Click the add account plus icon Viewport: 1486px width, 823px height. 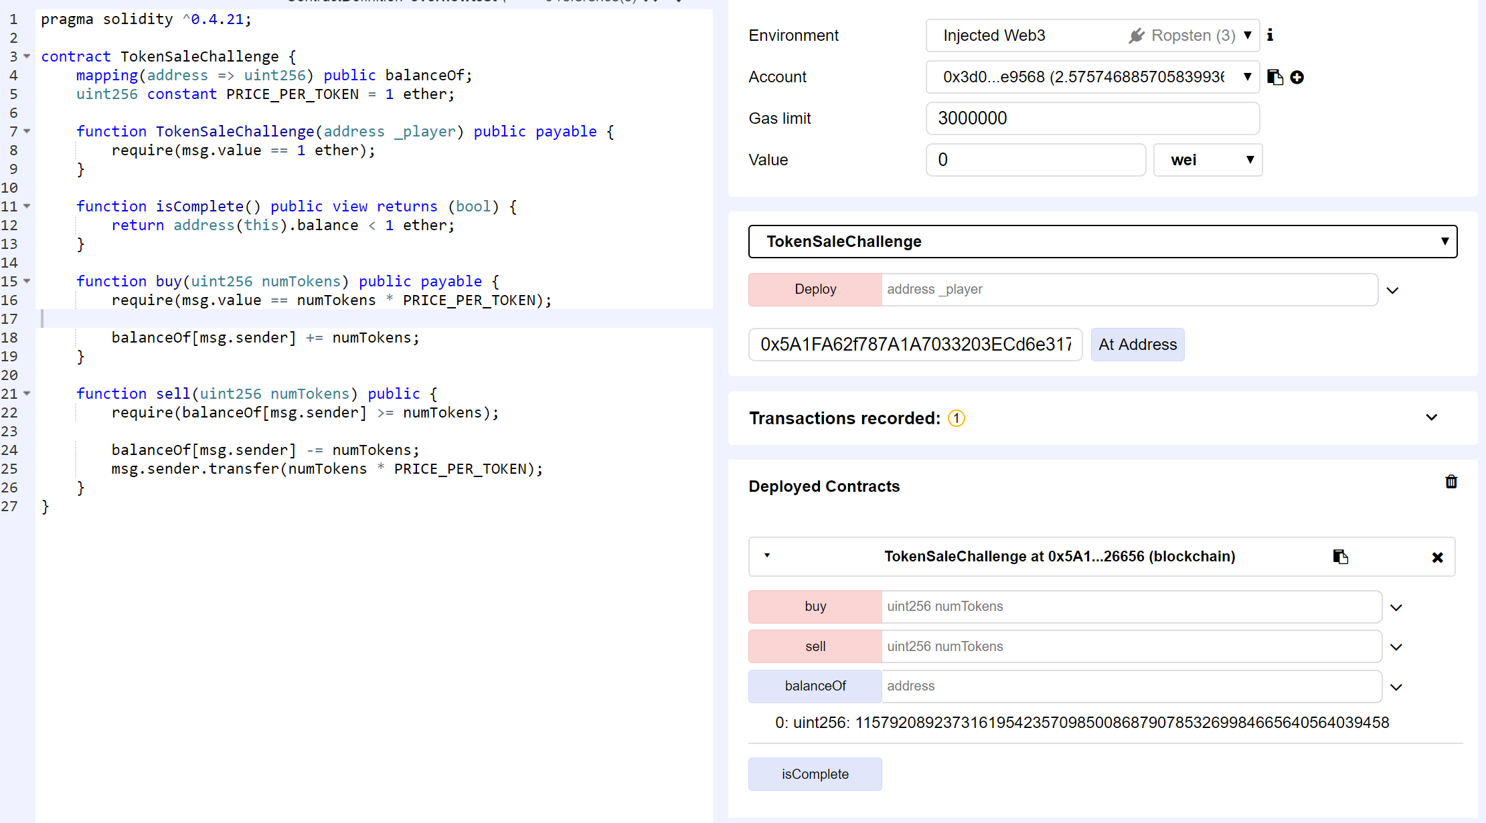tap(1297, 78)
